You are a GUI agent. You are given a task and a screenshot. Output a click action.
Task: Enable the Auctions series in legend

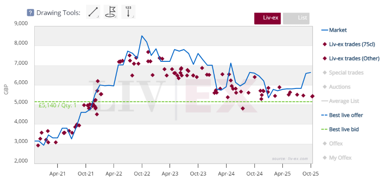pos(339,87)
